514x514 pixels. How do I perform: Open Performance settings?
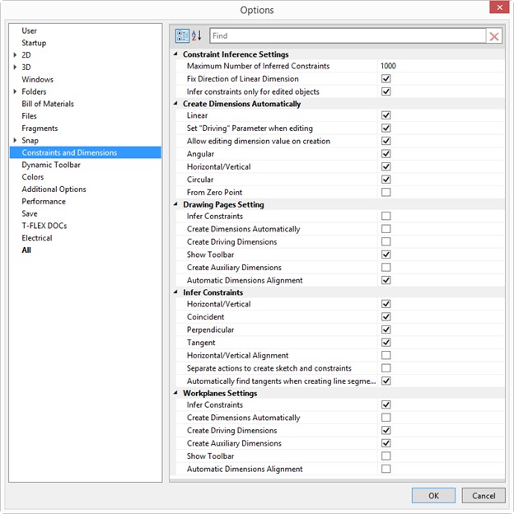click(44, 201)
